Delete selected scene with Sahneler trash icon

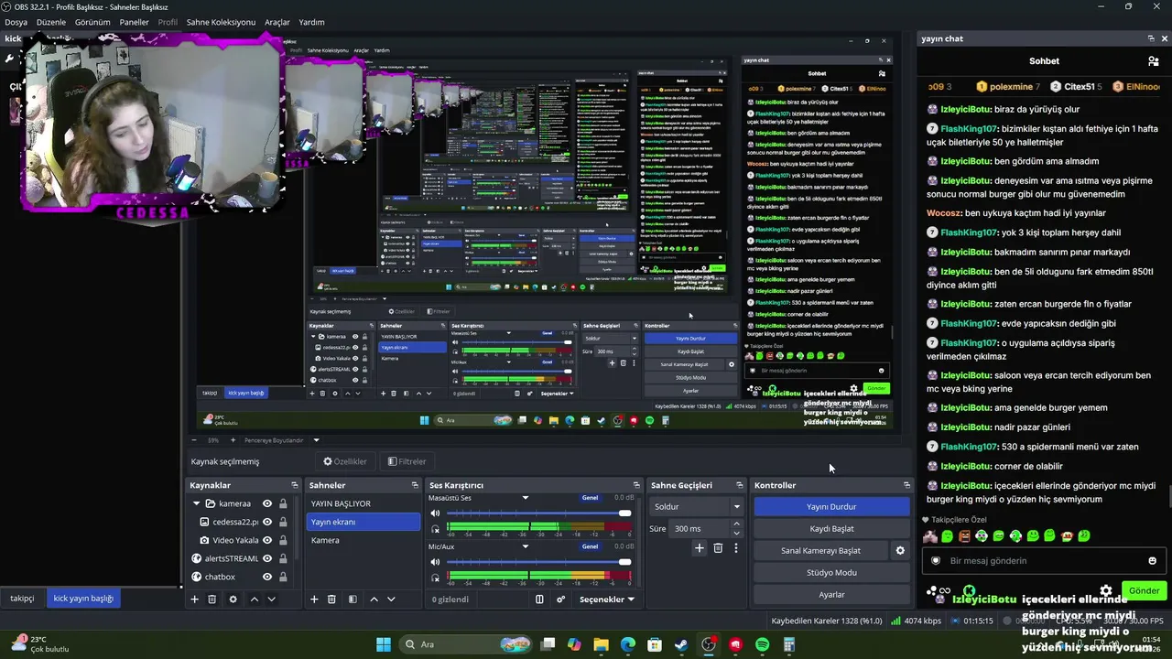click(331, 599)
